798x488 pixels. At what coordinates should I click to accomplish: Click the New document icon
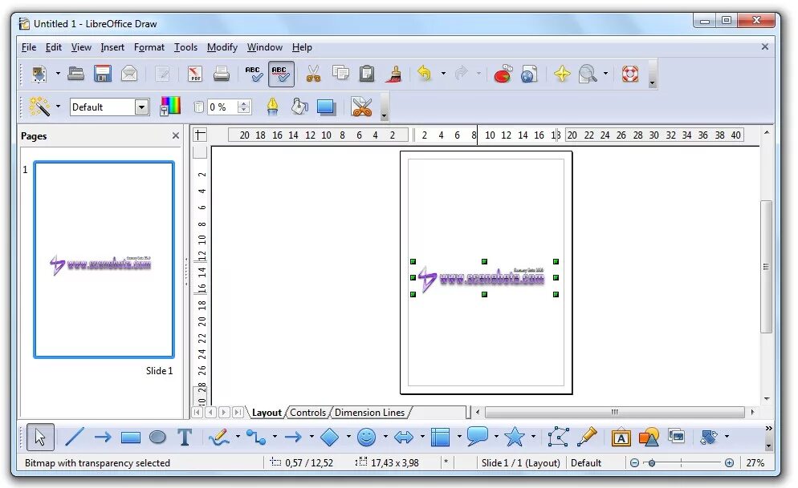[x=39, y=75]
